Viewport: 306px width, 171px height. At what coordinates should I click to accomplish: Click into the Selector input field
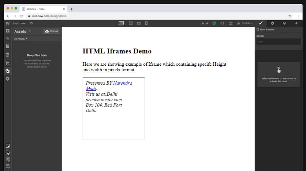278,42
